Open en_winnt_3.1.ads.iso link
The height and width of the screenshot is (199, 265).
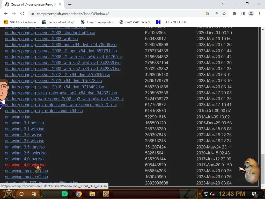24,123
